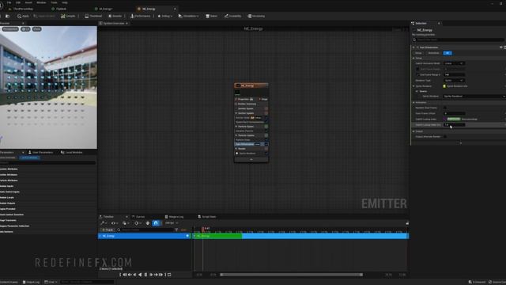This screenshot has width=506, height=285.
Task: Open the Performance toolbar option
Action: [141, 16]
